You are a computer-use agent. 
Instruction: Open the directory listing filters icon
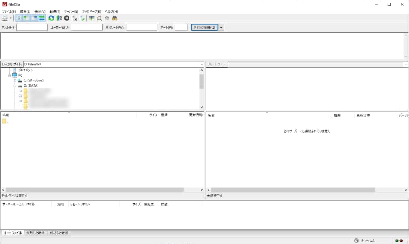coord(91,18)
